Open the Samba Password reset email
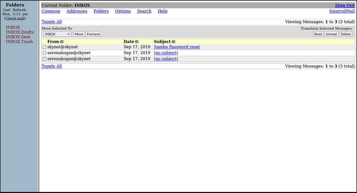357x193 pixels. pos(177,47)
